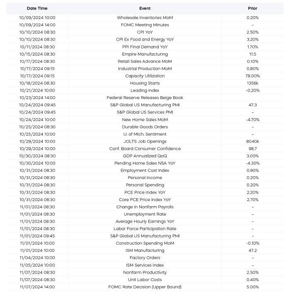Click the Prior column header
290x301 pixels.
click(x=253, y=8)
